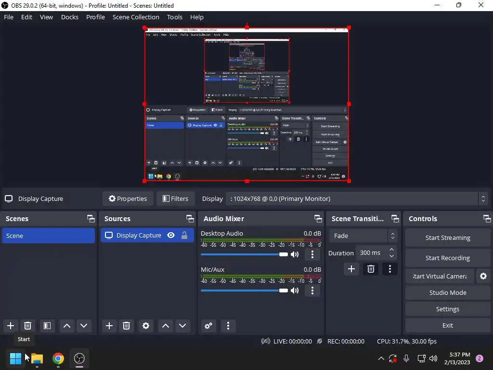
Task: Toggle Display Capture lock icon
Action: pyautogui.click(x=184, y=235)
